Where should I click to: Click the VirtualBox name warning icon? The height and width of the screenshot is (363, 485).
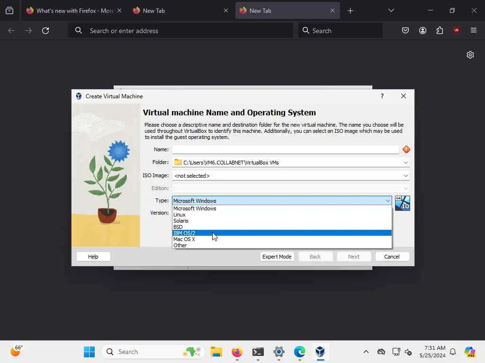coord(406,149)
